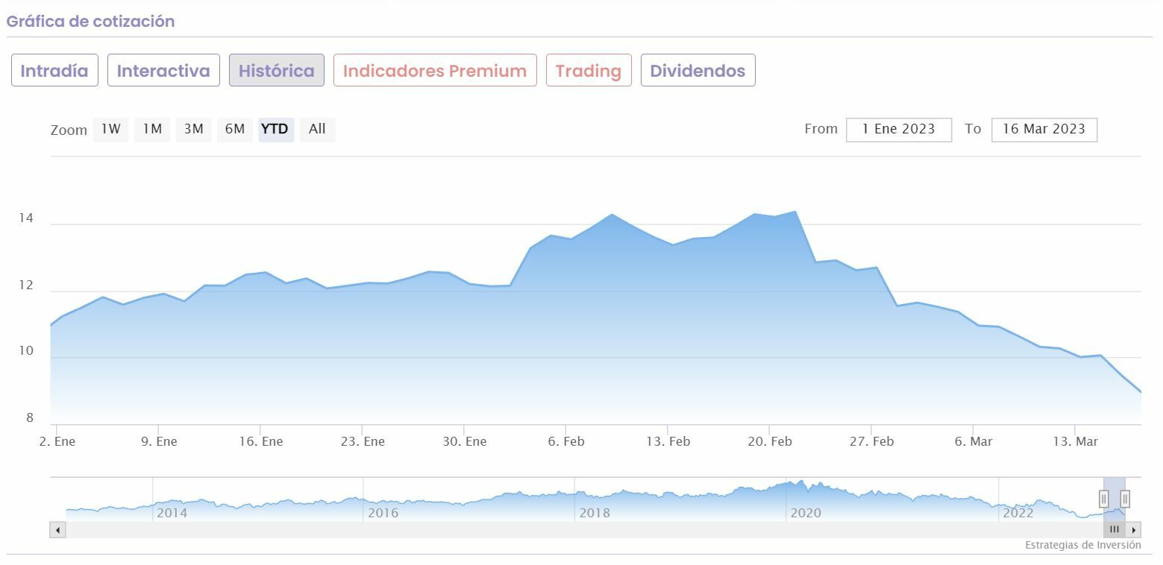Switch zoom to 3M
The image size is (1163, 565).
click(193, 129)
